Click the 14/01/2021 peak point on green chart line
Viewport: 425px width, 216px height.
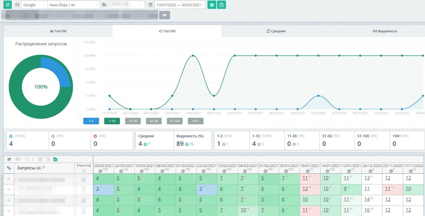click(193, 56)
